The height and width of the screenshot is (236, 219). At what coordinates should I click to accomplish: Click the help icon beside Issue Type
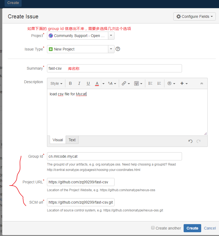click(x=118, y=49)
